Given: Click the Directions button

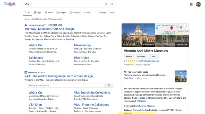Looking at the screenshot, I should [141, 56].
